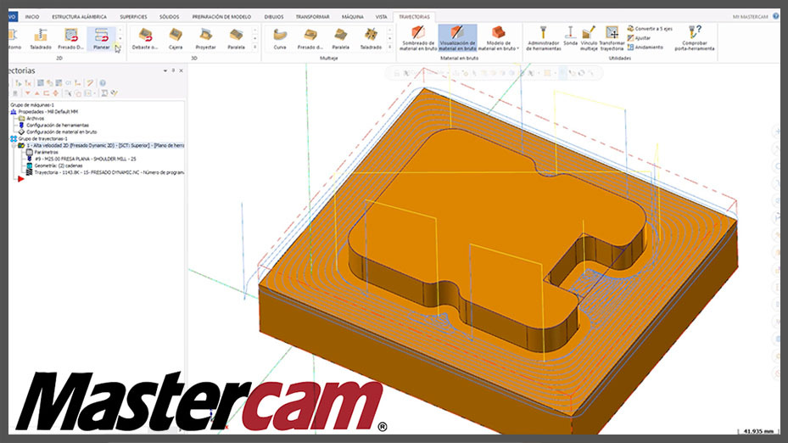Open the VISTA ribbon tab
Screen dimensions: 788x443
[382, 17]
